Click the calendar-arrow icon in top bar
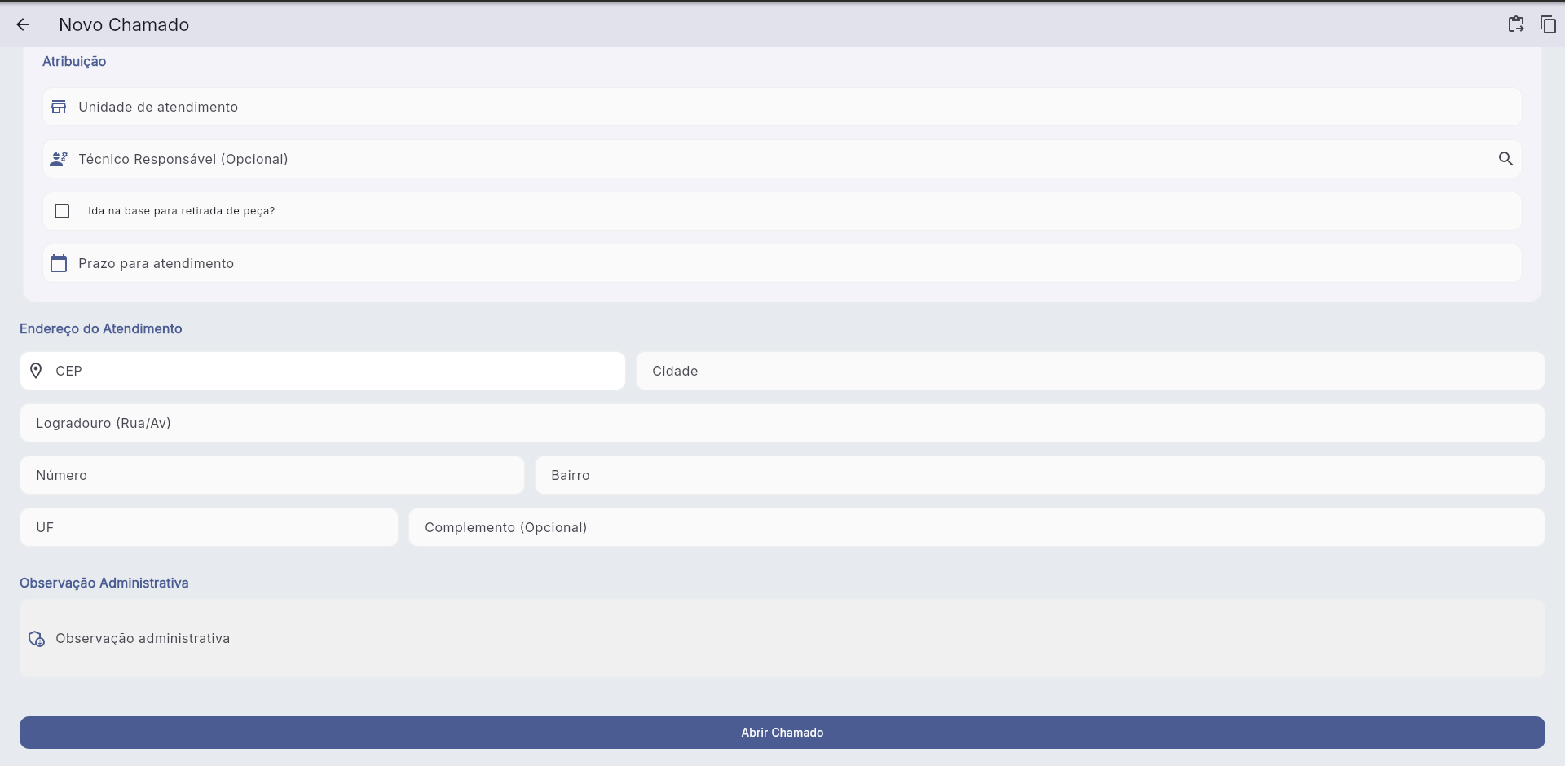 [x=1515, y=24]
